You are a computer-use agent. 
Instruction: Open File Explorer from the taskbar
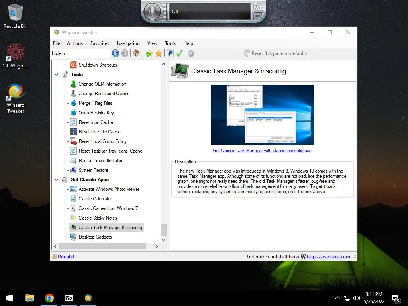pyautogui.click(x=29, y=298)
